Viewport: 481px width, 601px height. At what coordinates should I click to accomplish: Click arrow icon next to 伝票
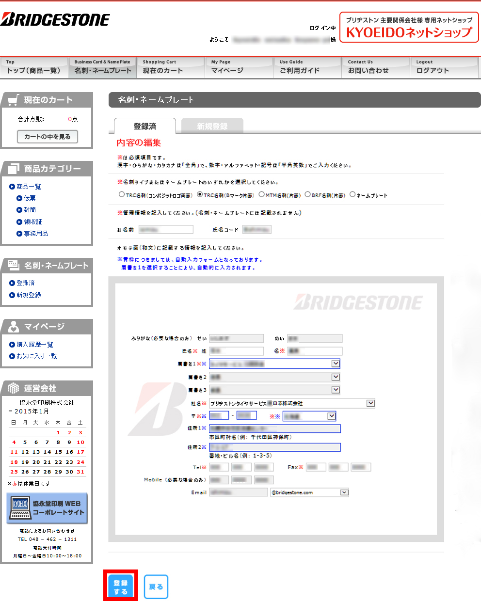(19, 198)
